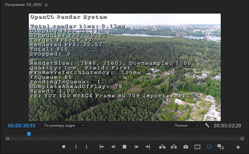Export frame with camera icon
Viewport: 249px width, 154px height.
(x=186, y=147)
